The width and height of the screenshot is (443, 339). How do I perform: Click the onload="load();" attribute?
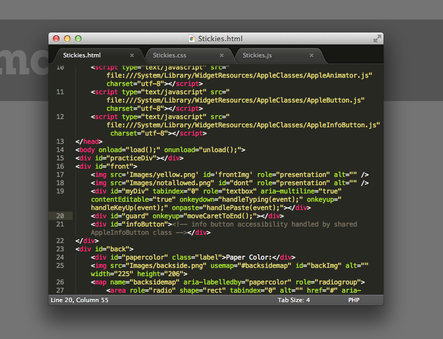point(129,150)
